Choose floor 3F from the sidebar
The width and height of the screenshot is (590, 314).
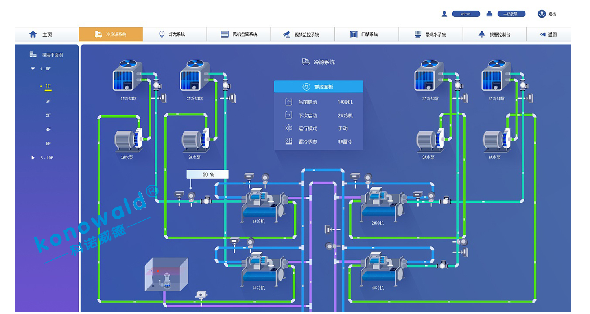[48, 115]
